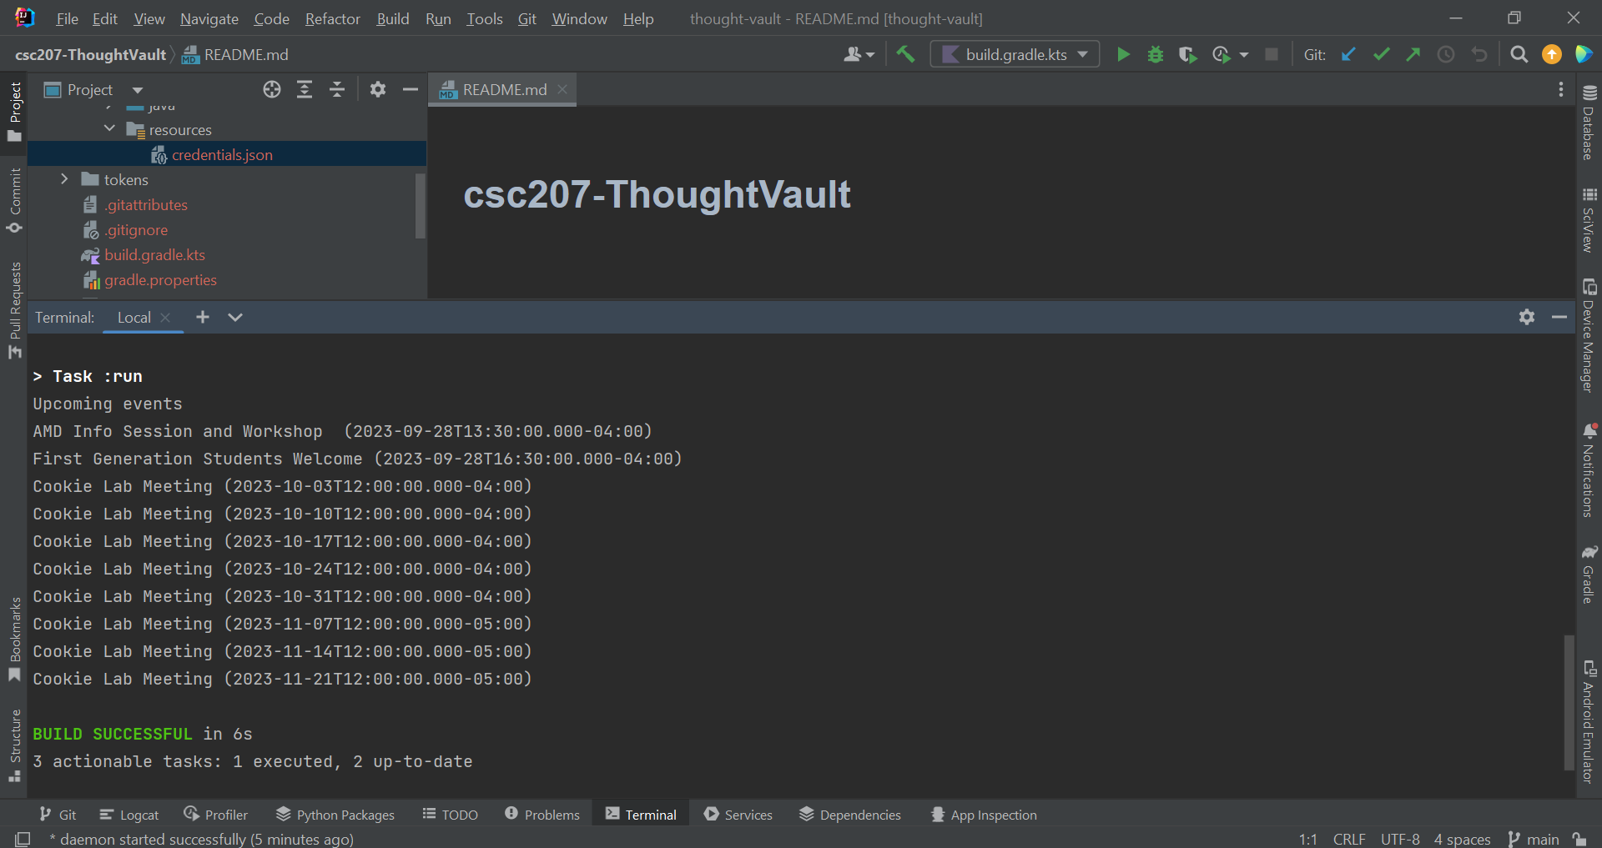
Task: Click the IDE update orange arrow icon
Action: [1552, 54]
